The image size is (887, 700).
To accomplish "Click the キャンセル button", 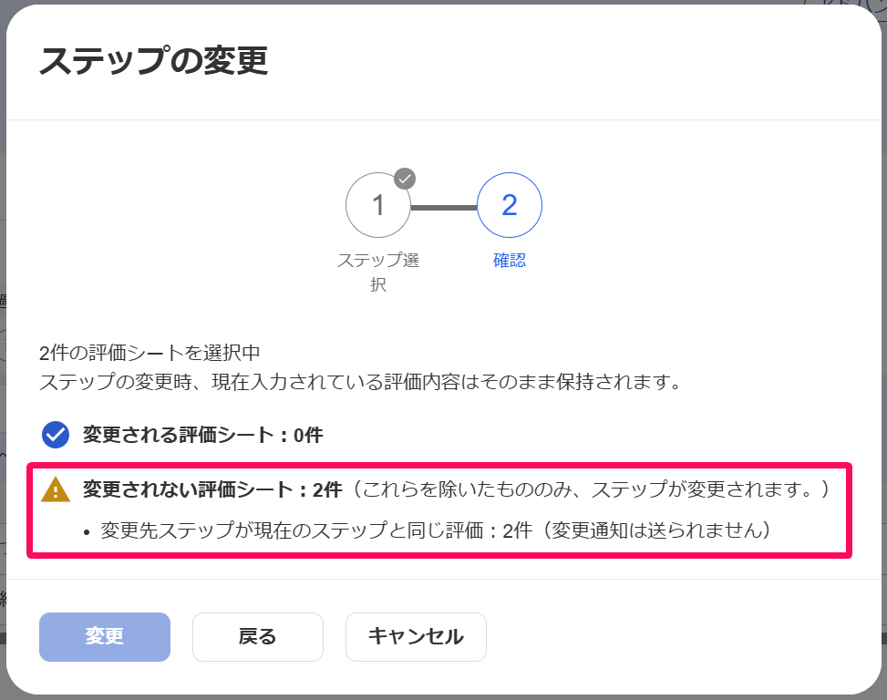I will pos(416,637).
